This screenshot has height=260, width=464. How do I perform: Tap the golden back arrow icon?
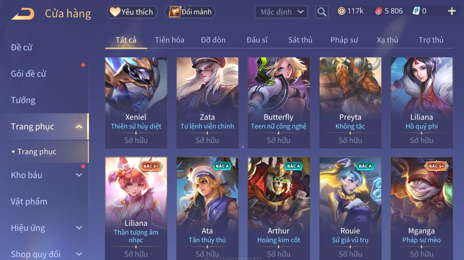(23, 14)
